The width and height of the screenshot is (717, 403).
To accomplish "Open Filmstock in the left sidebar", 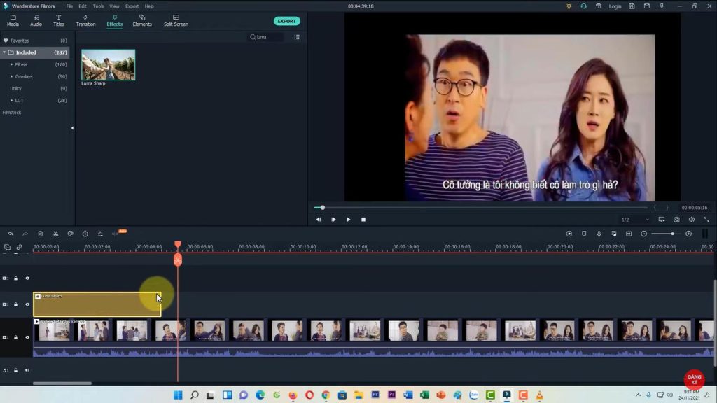I will (x=12, y=112).
